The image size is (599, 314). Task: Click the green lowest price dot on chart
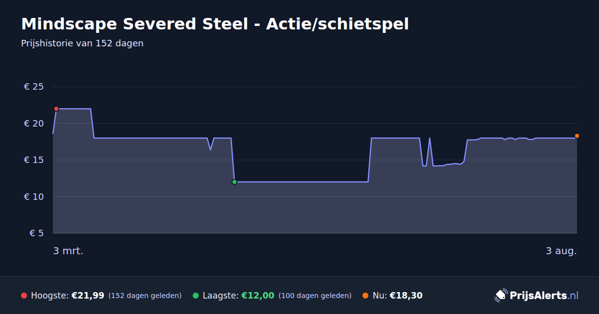(234, 182)
